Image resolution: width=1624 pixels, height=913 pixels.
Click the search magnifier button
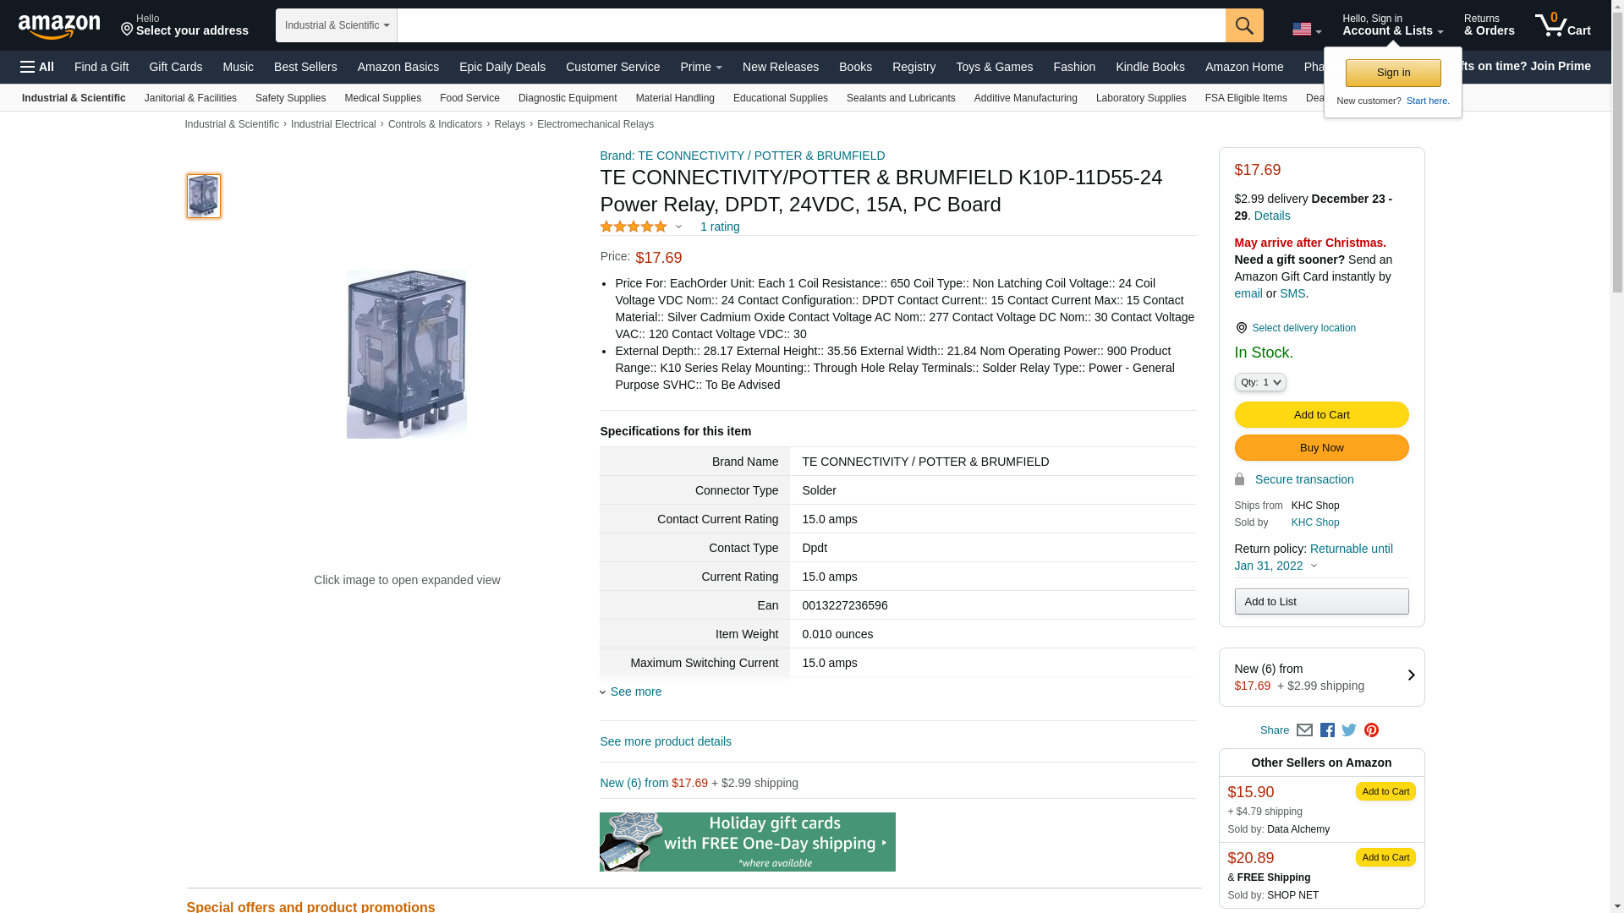[1243, 25]
